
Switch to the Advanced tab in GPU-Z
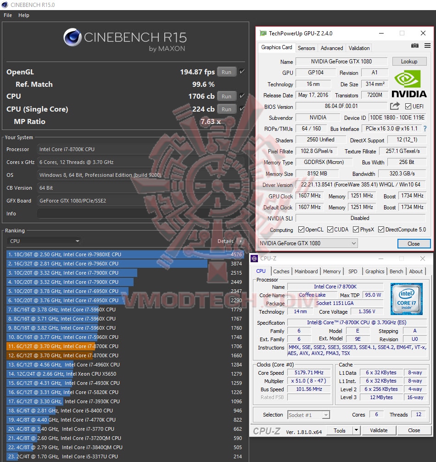[x=332, y=48]
